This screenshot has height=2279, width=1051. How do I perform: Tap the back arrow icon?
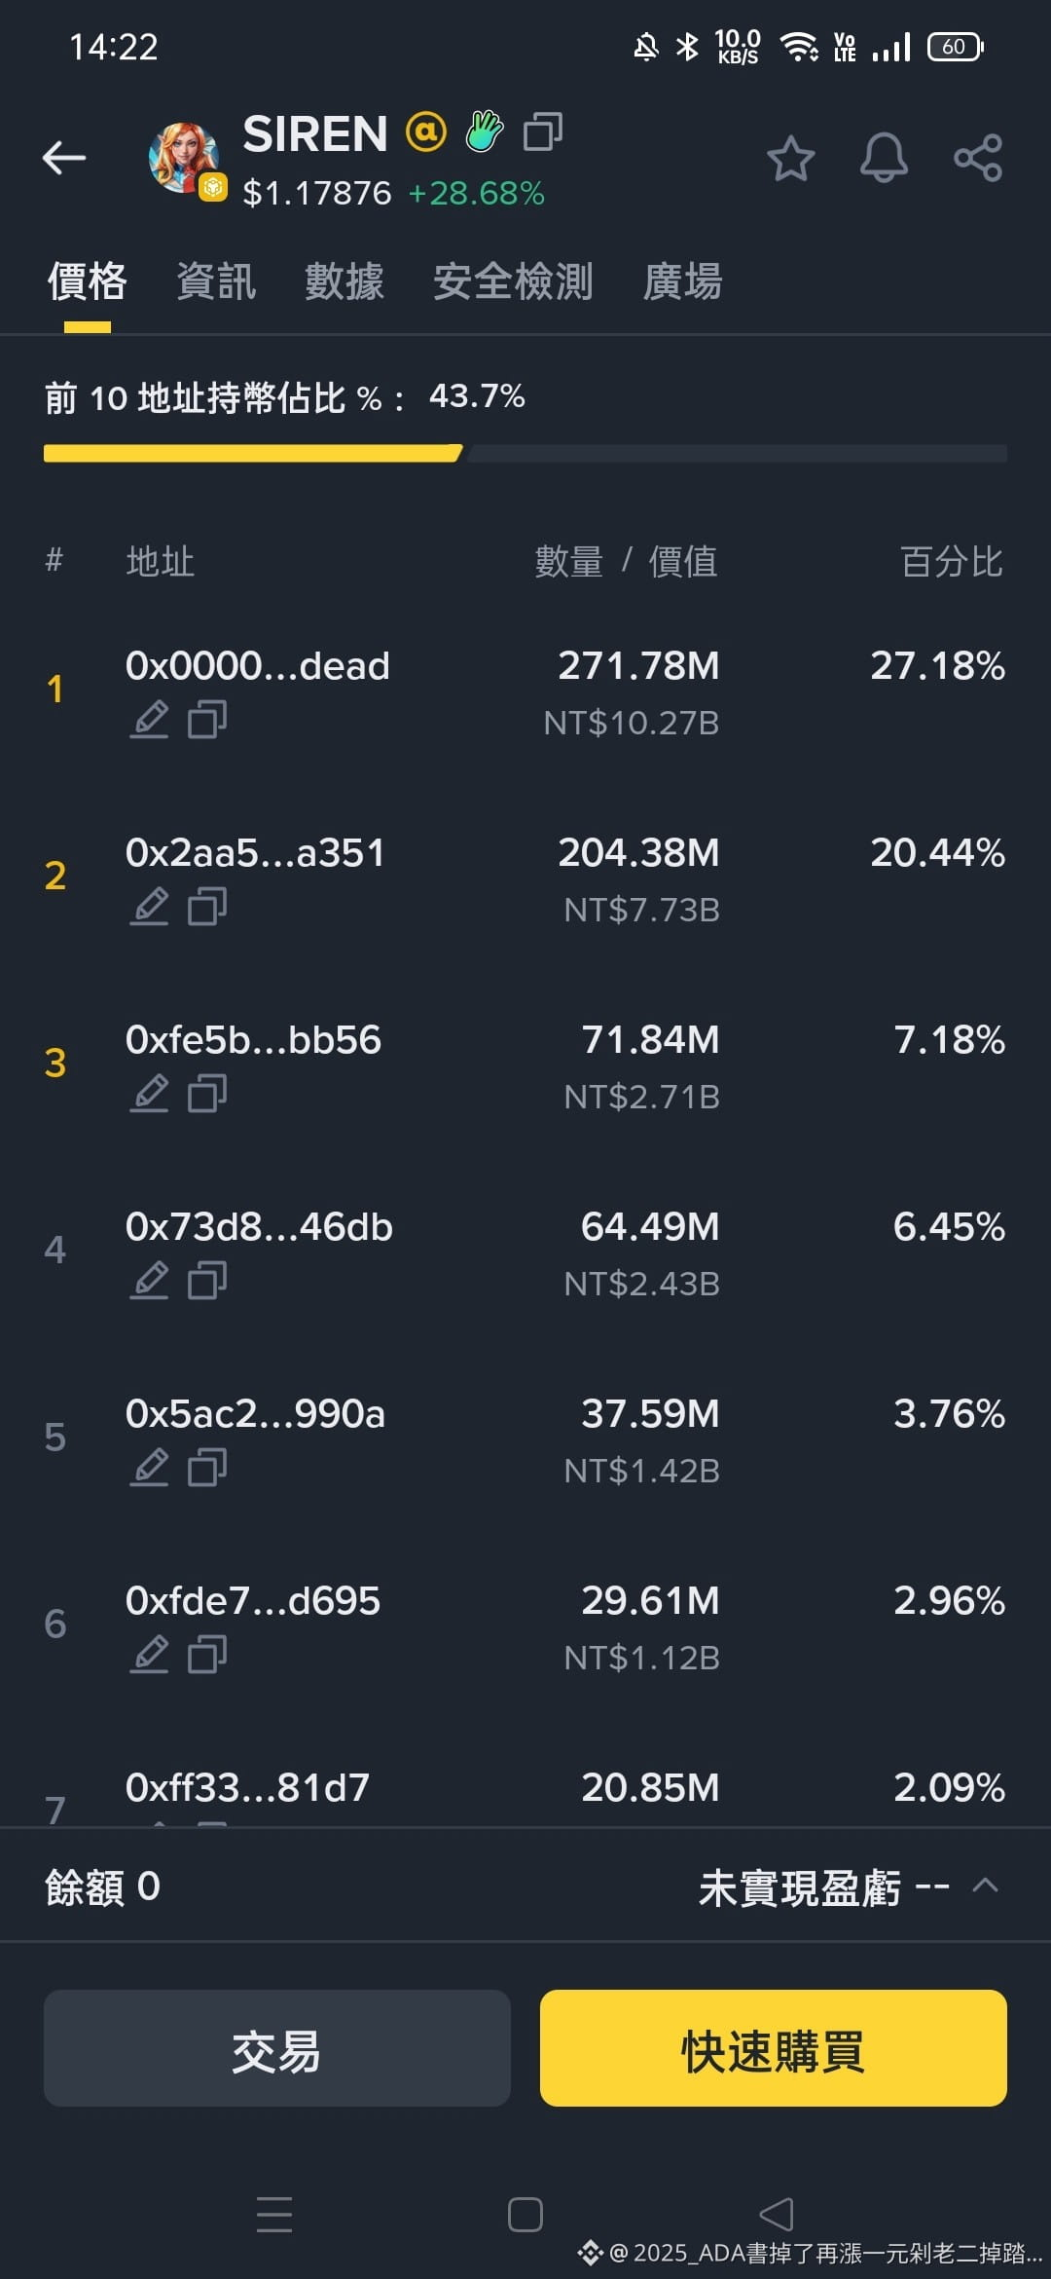click(64, 157)
